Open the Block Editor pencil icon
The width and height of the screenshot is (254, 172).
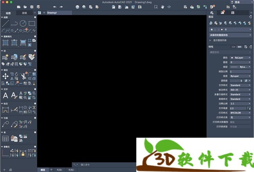click(x=23, y=57)
